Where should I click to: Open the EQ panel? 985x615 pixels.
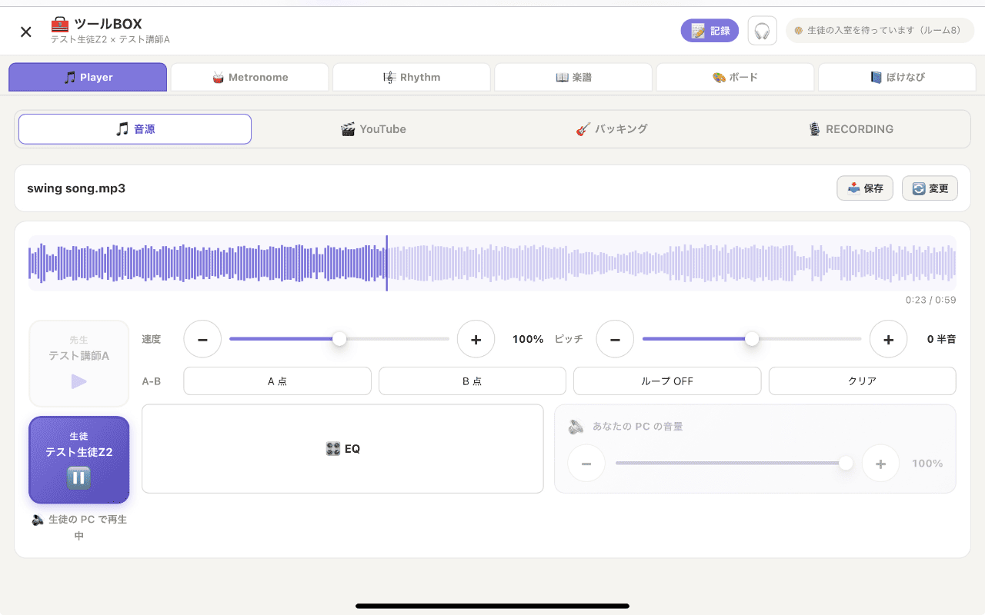pyautogui.click(x=342, y=449)
